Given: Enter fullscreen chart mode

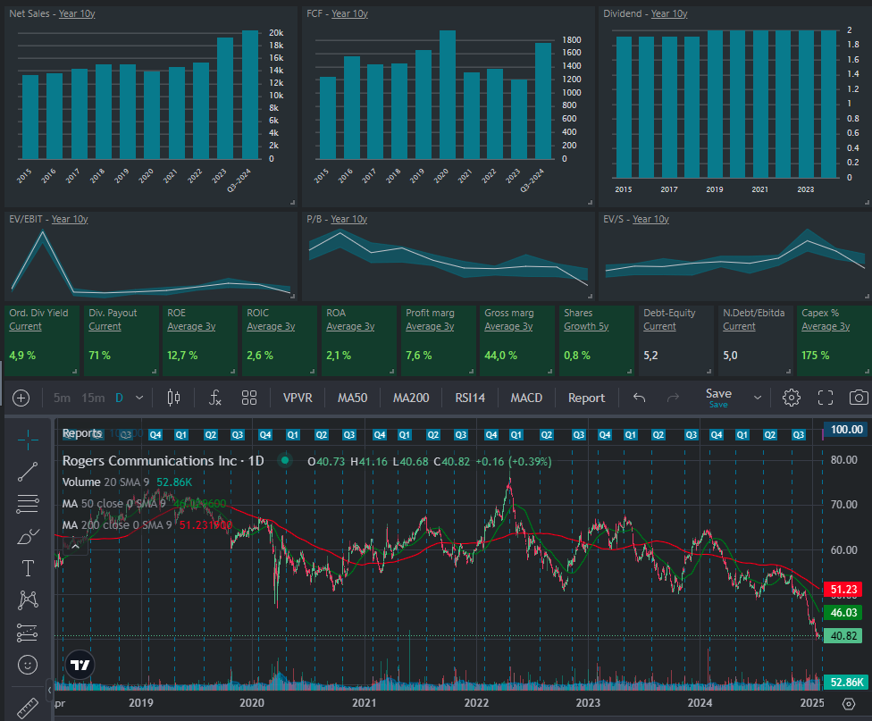Looking at the screenshot, I should point(826,398).
